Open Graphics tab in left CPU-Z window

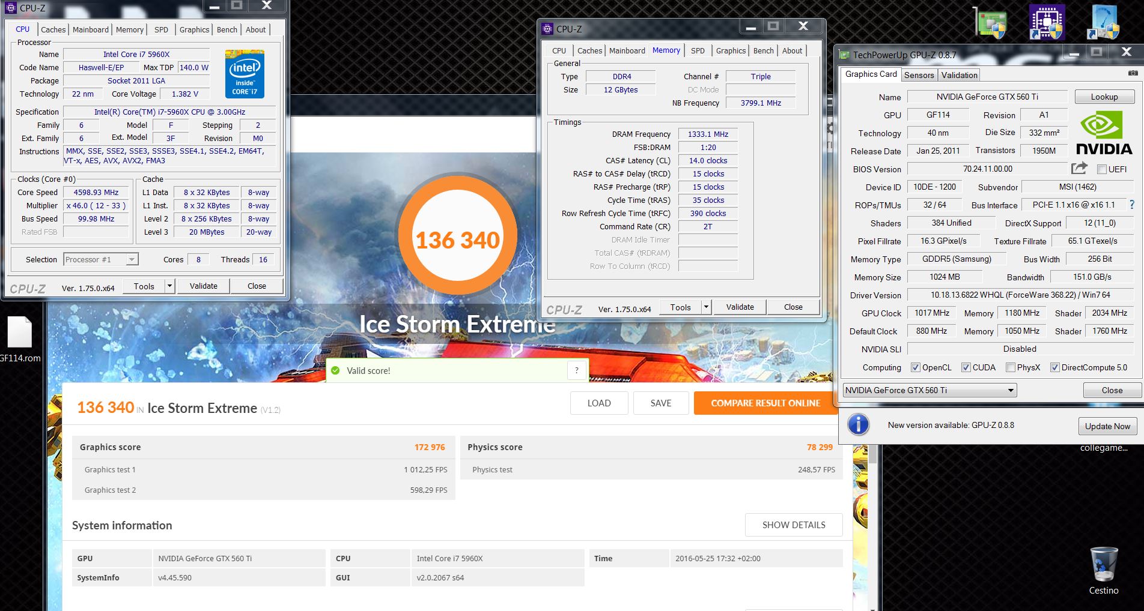(x=194, y=29)
